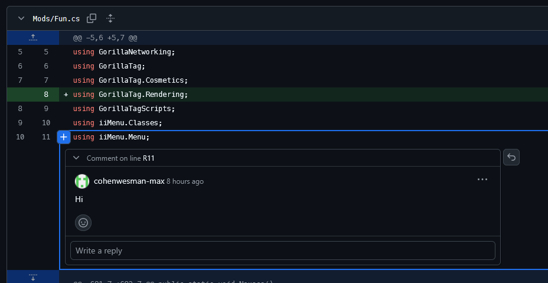Click line number 11 of iiMenu.Menu line
The image size is (548, 283).
pyautogui.click(x=46, y=137)
